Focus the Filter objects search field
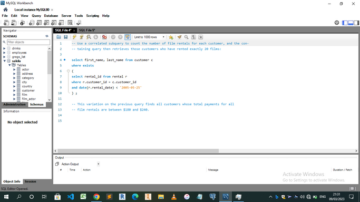360x202 pixels. [28, 42]
